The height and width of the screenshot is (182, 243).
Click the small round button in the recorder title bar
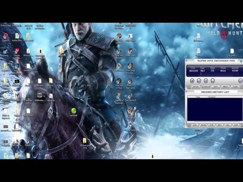coord(241,61)
